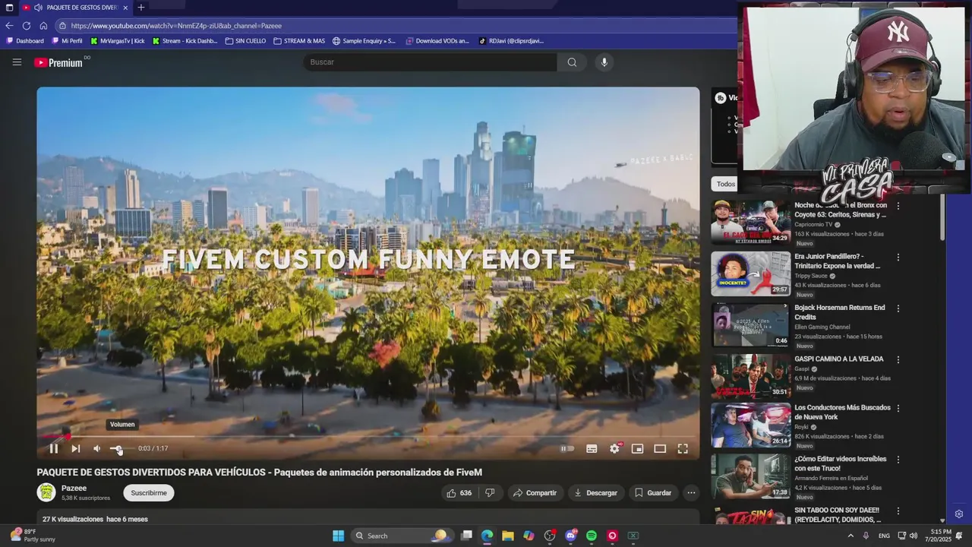Open Los Conductores Más Buscados de Nueva York

[x=750, y=425]
